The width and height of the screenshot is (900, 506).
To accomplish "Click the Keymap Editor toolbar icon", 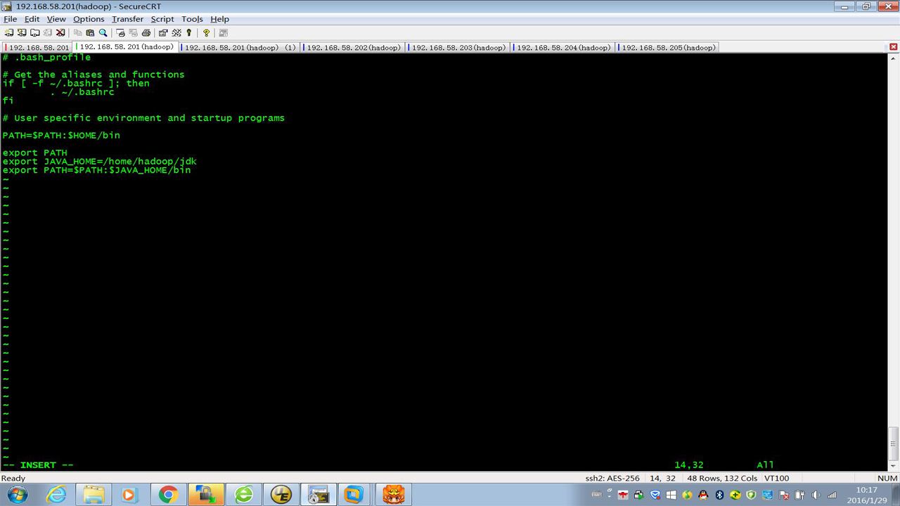I will point(176,32).
